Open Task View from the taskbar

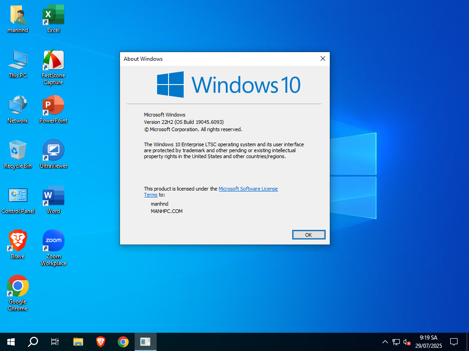click(x=55, y=341)
